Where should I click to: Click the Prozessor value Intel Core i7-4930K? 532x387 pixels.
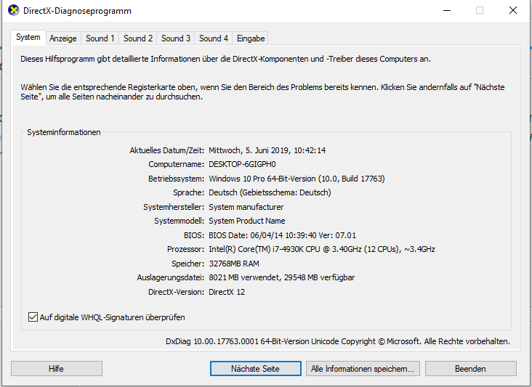(321, 249)
